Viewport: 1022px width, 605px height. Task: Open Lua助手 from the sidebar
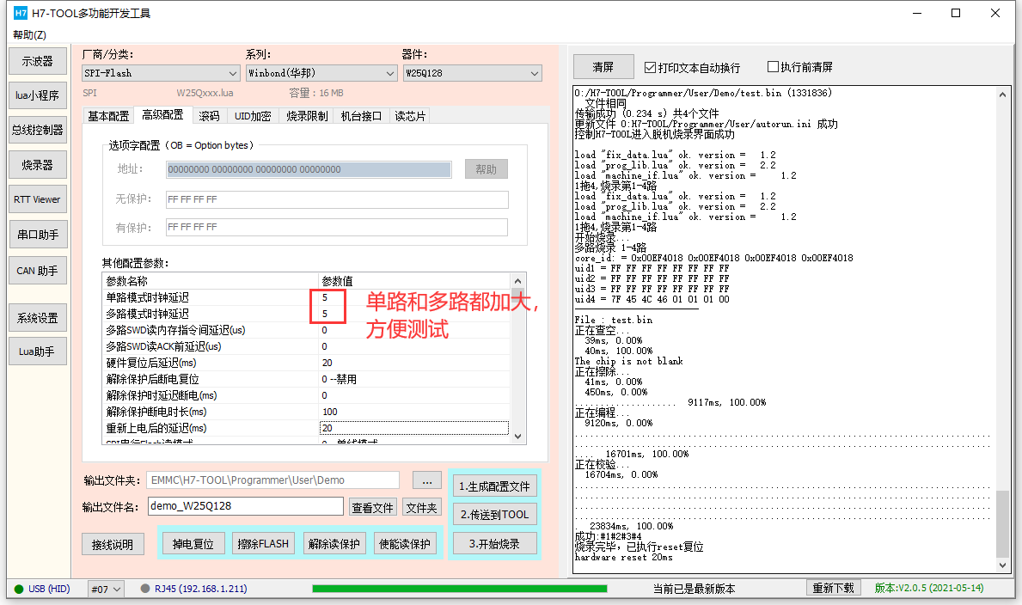click(x=38, y=352)
